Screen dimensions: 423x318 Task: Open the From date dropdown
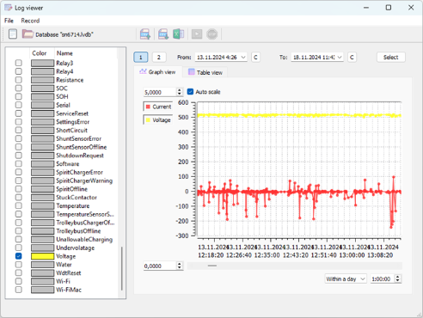coord(243,58)
